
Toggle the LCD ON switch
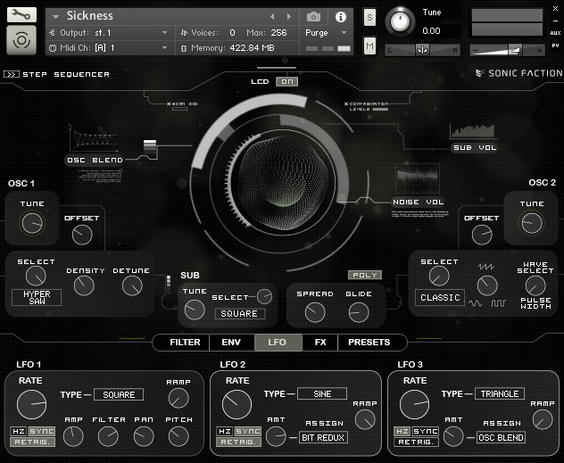pos(286,81)
